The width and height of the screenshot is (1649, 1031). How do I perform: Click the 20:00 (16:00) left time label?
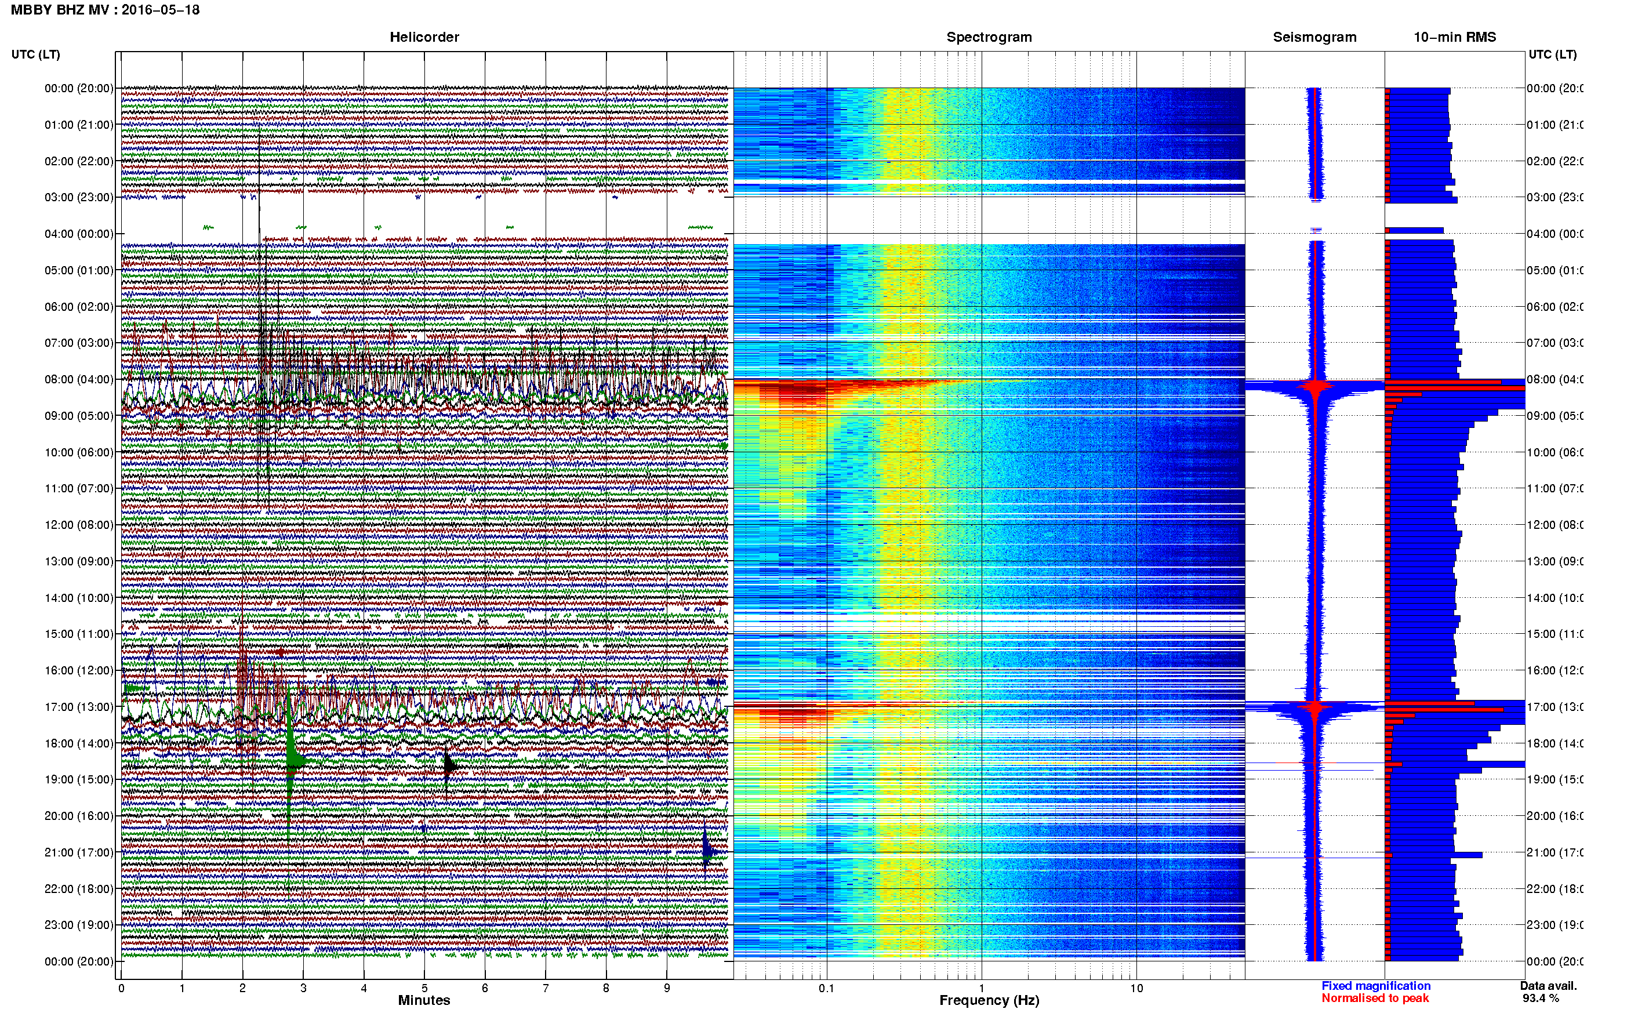click(x=79, y=816)
